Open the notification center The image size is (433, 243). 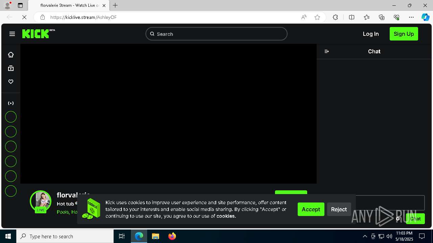click(x=422, y=236)
